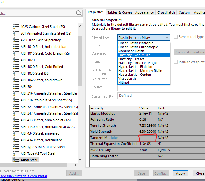Select Hyperelastic - Mooney Rivlin option

(x=140, y=71)
